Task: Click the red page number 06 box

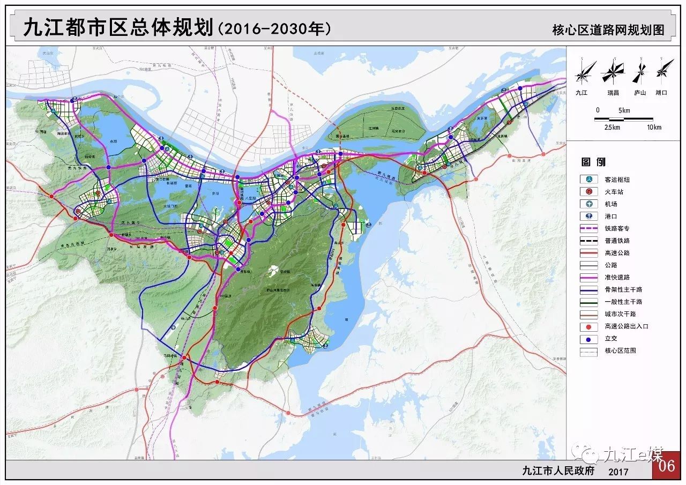Action: [x=666, y=465]
